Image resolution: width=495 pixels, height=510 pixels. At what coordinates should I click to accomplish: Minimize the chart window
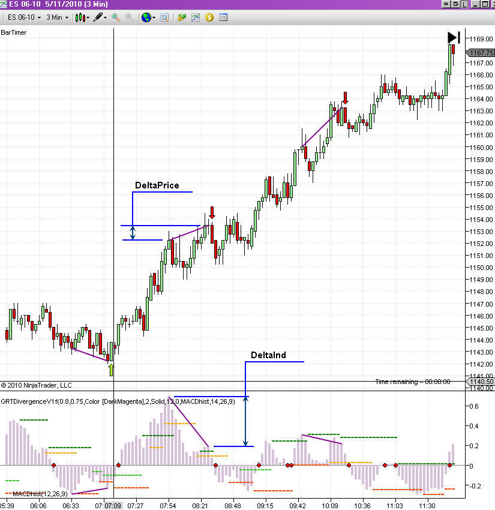475,4
